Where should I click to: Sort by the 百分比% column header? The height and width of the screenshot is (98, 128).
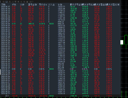pos(43,5)
